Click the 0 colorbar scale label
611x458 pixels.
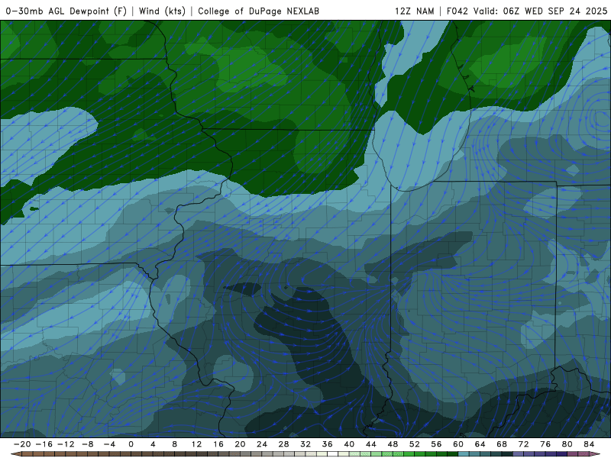[x=131, y=444]
